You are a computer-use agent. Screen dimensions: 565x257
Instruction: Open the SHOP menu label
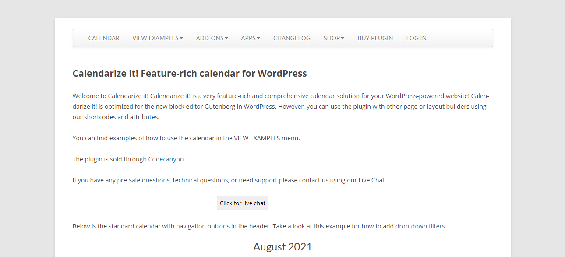click(332, 38)
